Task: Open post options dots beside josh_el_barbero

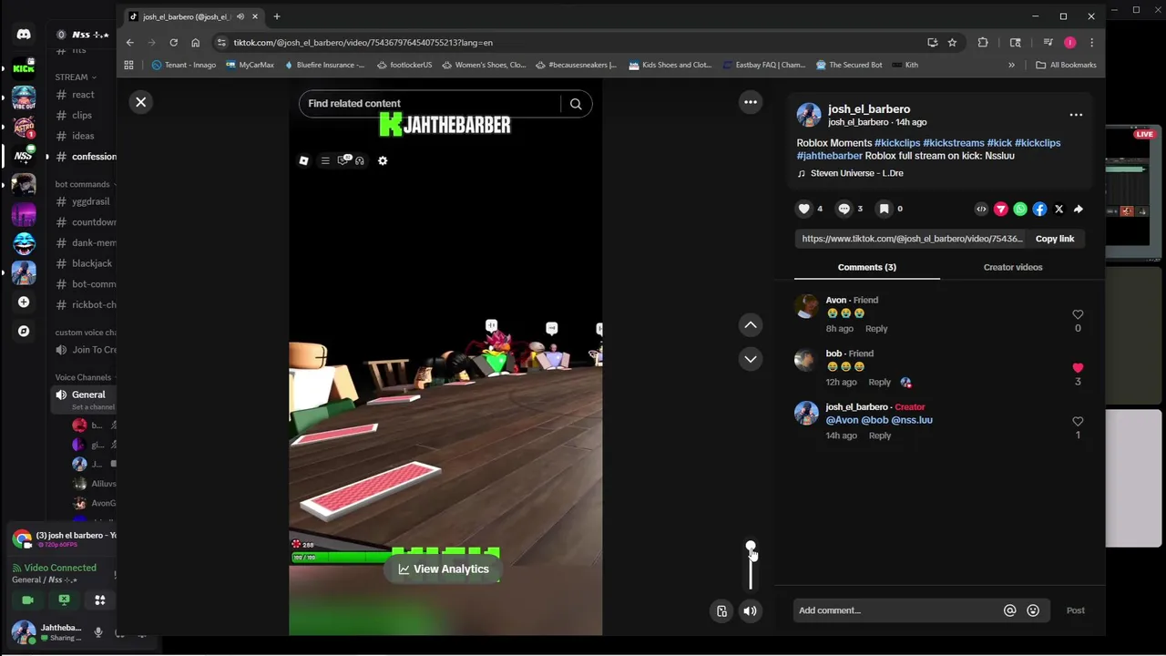Action: click(x=1076, y=115)
